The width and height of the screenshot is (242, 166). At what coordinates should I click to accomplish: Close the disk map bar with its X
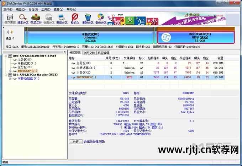4,28
